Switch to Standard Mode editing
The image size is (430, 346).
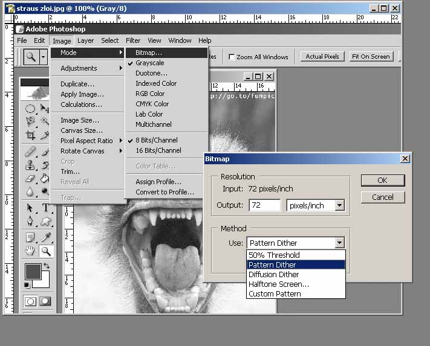[x=30, y=301]
